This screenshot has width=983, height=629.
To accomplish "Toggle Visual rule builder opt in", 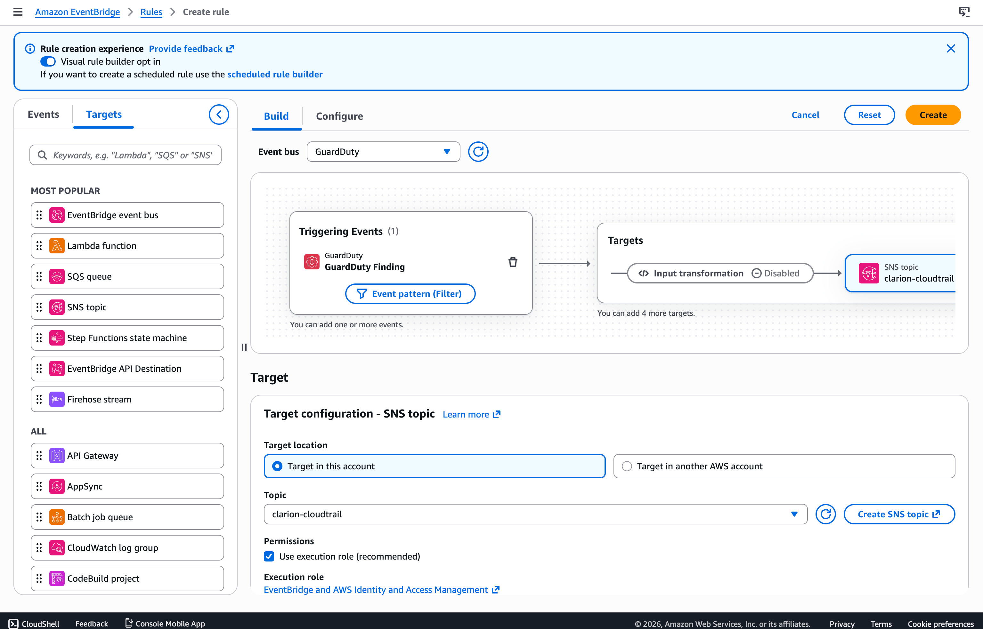I will (x=48, y=62).
